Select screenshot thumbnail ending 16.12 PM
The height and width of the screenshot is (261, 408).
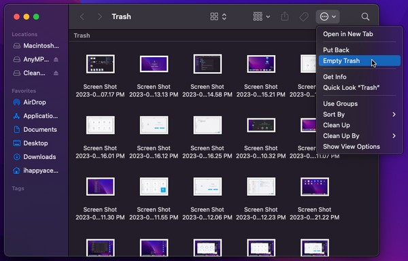(154, 125)
